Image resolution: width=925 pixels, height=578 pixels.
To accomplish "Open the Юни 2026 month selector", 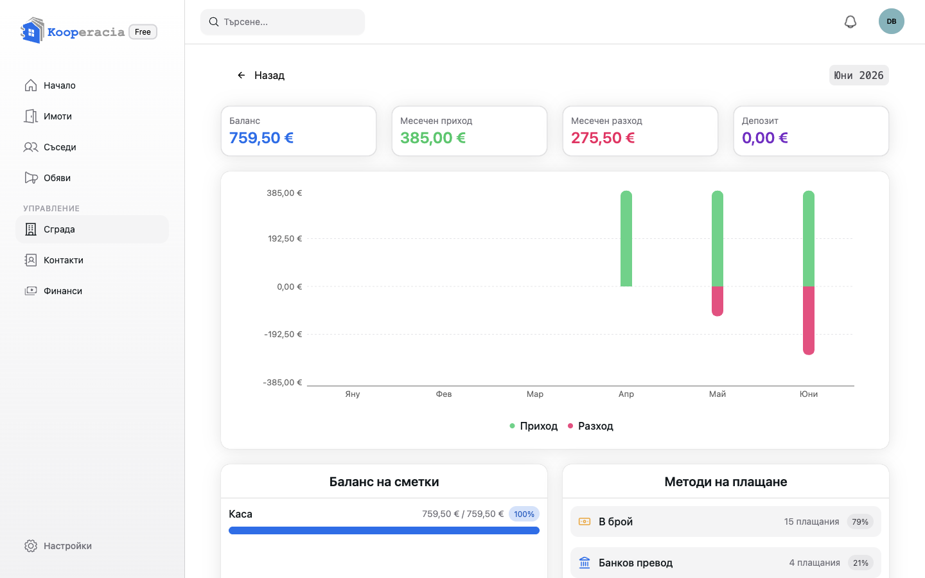I will click(859, 75).
